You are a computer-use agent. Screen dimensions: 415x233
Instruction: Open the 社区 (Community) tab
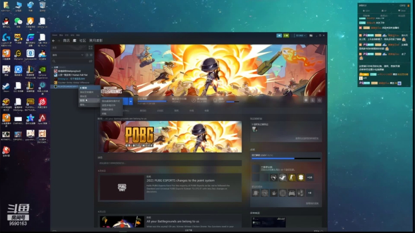tap(82, 40)
